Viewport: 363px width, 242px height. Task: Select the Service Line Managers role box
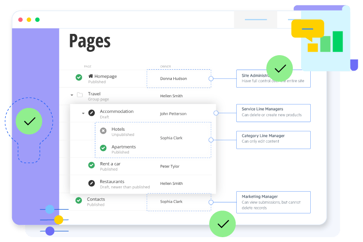[x=273, y=112]
